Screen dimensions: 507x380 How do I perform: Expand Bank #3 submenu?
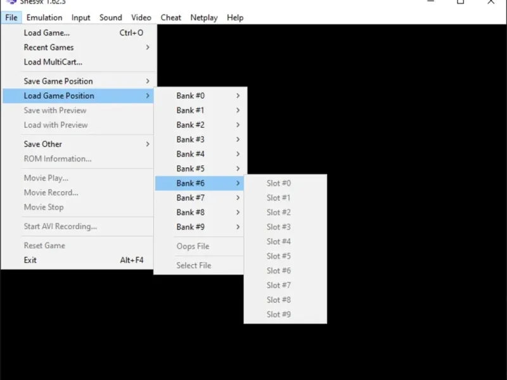(x=199, y=139)
